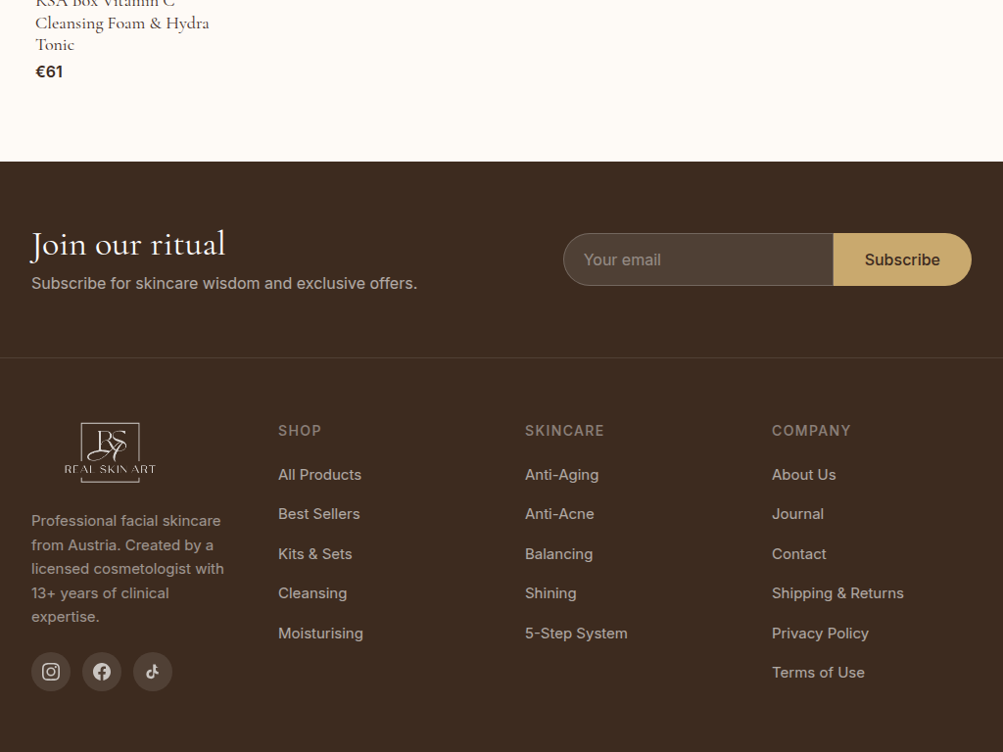Go to the Journal link
The width and height of the screenshot is (1003, 752).
coord(797,514)
